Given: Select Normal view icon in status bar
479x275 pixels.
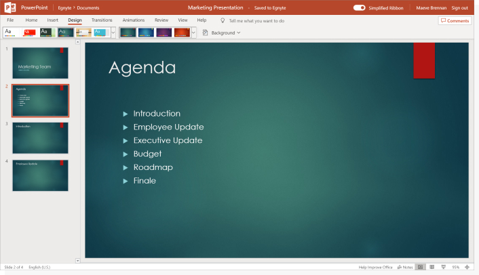Looking at the screenshot, I should point(421,268).
